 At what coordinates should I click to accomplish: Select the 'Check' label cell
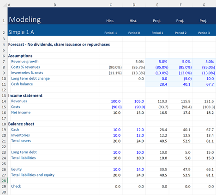click(x=16, y=186)
